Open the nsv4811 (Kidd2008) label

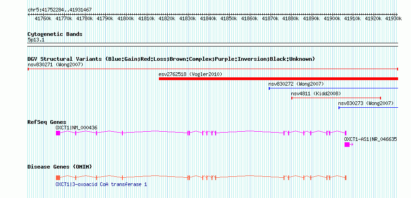(x=316, y=93)
